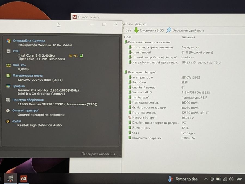Open the Графіка section link

[x=19, y=86]
